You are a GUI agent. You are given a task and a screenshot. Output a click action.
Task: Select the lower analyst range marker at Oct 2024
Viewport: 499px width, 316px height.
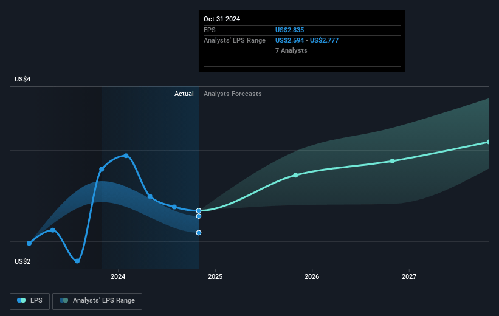199,233
